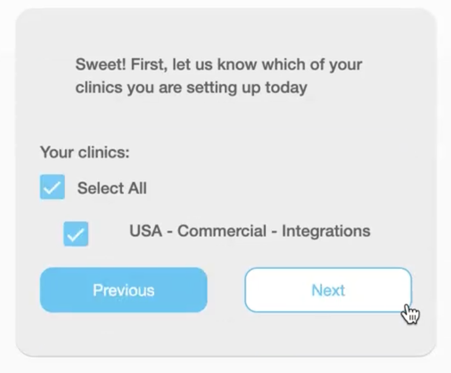This screenshot has width=451, height=373.
Task: Click the blue Previous button label
Action: tap(124, 290)
